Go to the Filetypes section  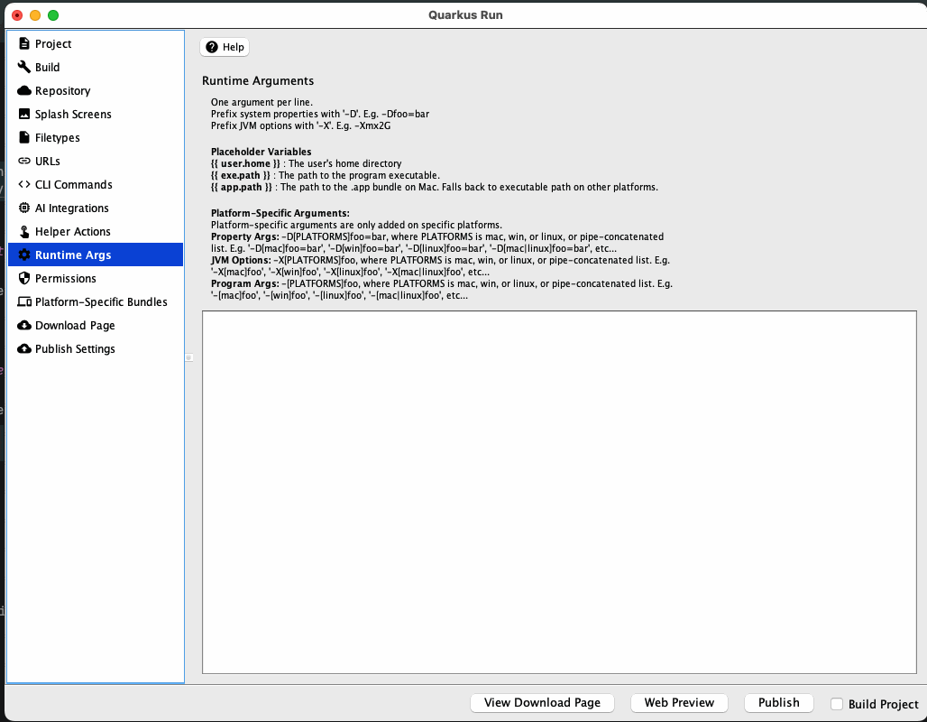click(96, 137)
